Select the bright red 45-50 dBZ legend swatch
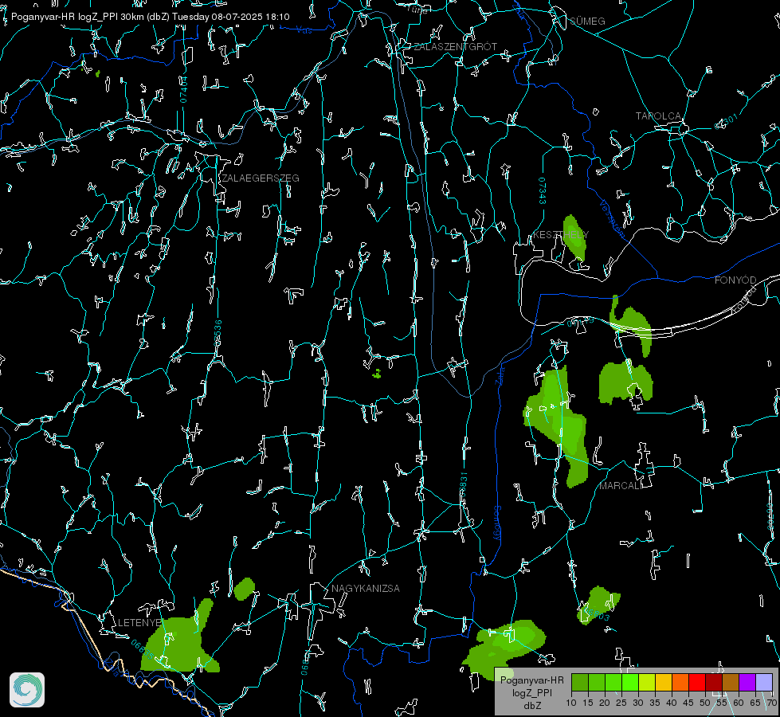Screen dimensions: 780x717 click(x=697, y=682)
